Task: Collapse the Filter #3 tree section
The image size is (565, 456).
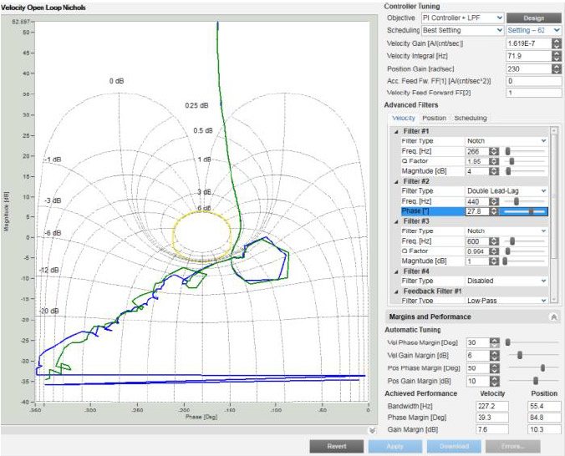Action: (395, 221)
